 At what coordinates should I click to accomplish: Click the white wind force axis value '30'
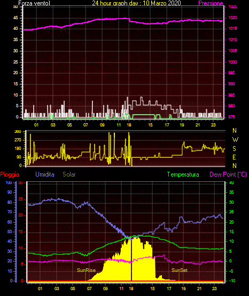coord(15,51)
